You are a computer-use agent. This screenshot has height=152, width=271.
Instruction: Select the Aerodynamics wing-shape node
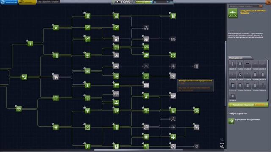88,71
